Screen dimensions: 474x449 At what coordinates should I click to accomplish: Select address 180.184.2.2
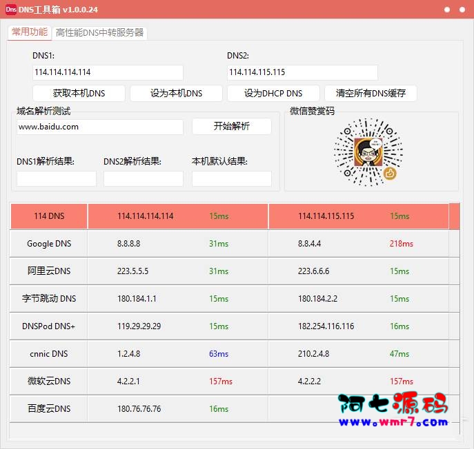(x=317, y=299)
